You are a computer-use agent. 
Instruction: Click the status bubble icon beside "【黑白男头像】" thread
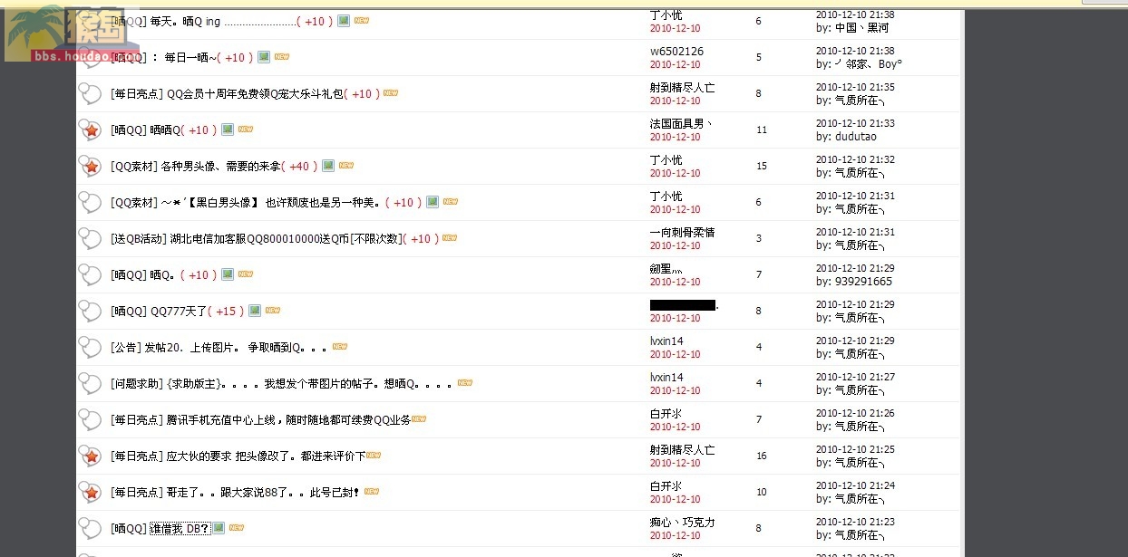pos(90,202)
